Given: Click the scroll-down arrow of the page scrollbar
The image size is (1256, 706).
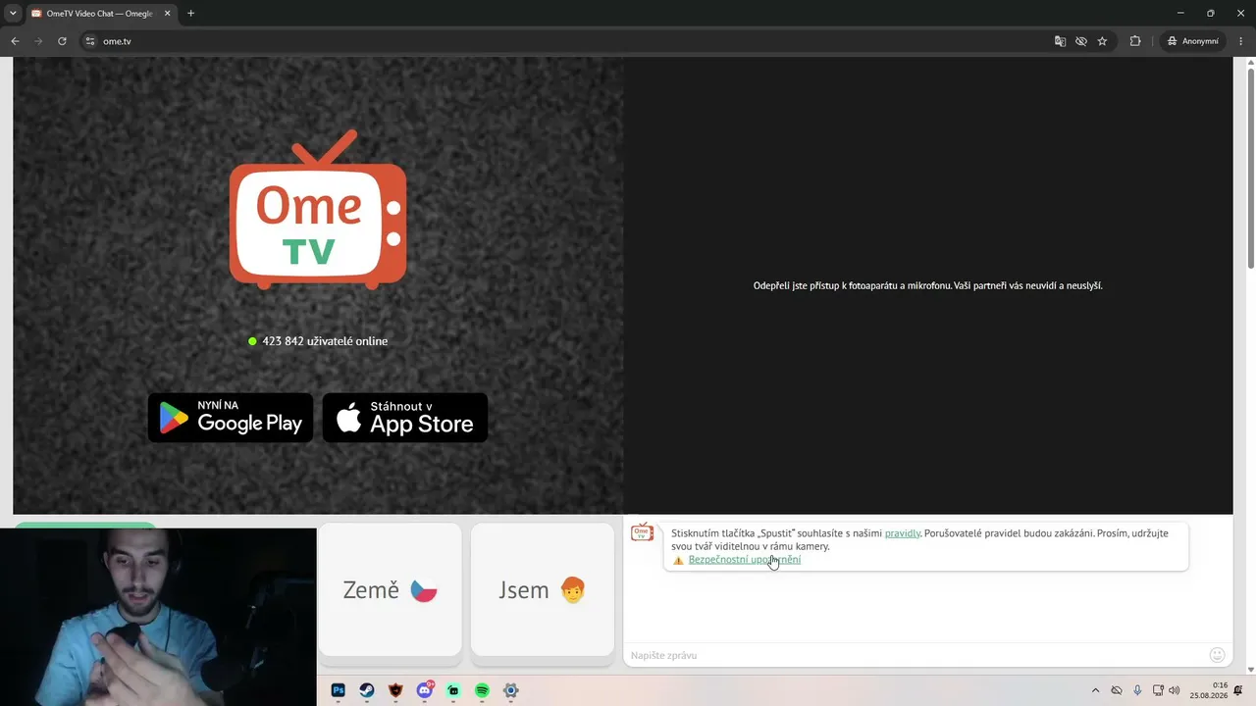Looking at the screenshot, I should (1250, 670).
